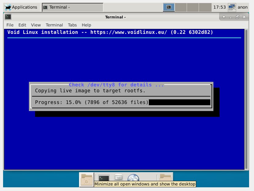Click the show desktop folder icon in dock

coord(87,180)
